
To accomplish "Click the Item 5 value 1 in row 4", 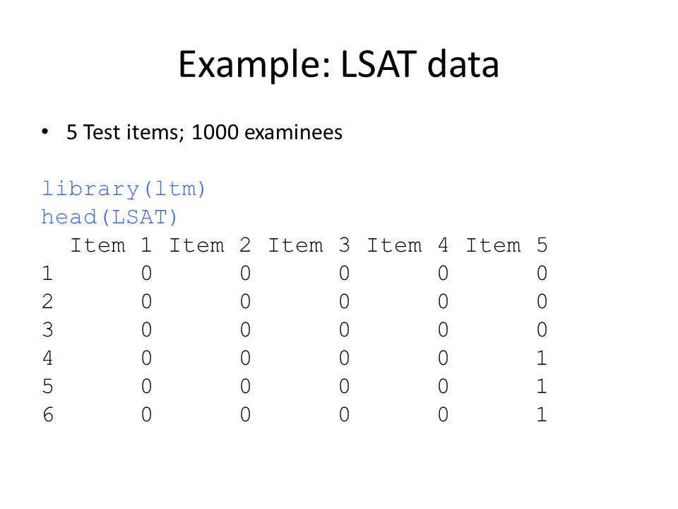I will point(542,358).
